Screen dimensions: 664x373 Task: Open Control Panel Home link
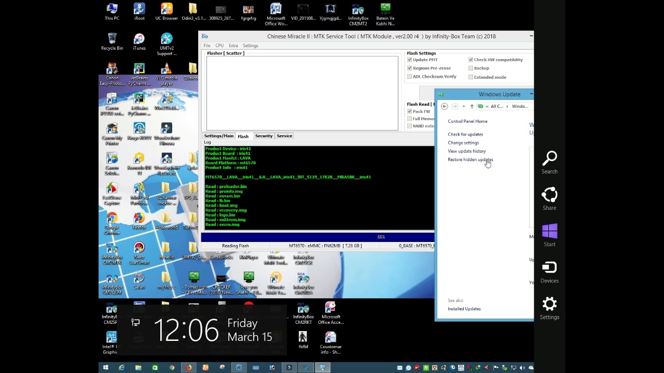(x=467, y=121)
